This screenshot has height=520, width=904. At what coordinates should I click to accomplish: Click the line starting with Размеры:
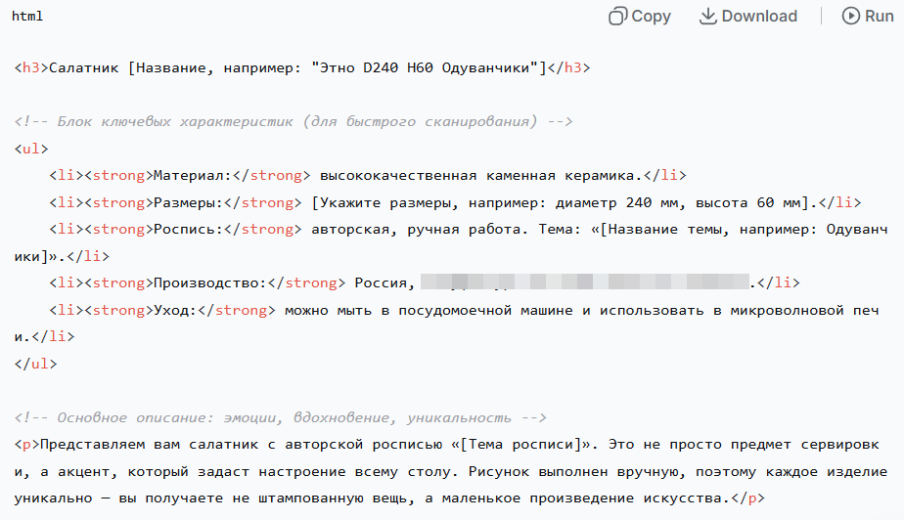pyautogui.click(x=456, y=202)
